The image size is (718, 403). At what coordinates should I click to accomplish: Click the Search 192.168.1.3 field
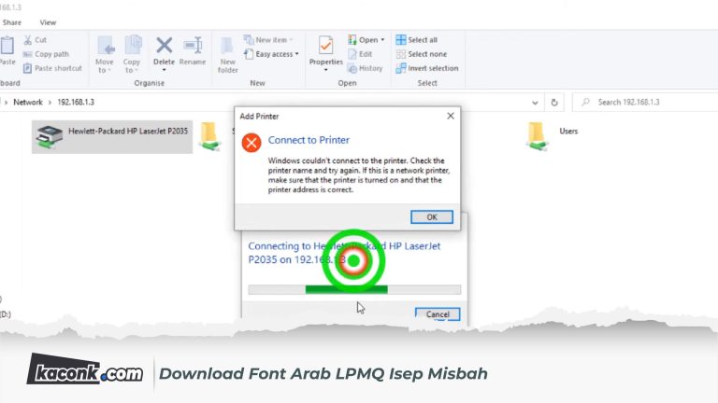pos(645,103)
